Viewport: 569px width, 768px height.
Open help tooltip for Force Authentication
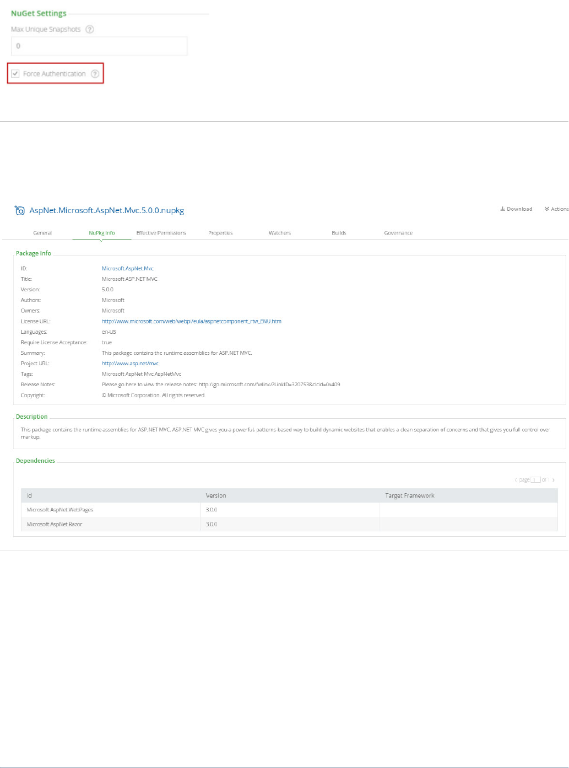click(95, 73)
